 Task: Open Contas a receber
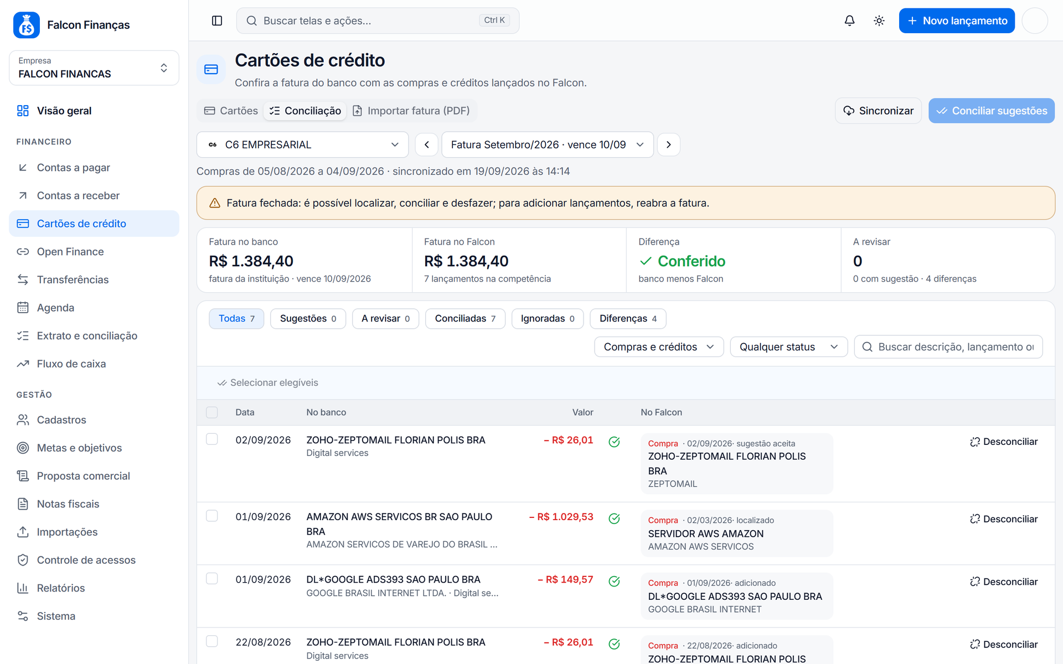(94, 195)
